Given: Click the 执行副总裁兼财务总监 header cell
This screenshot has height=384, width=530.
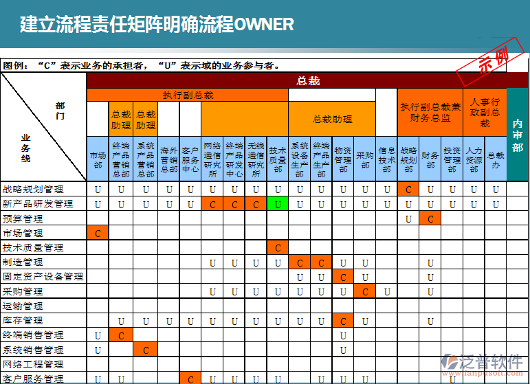Looking at the screenshot, I should 430,113.
